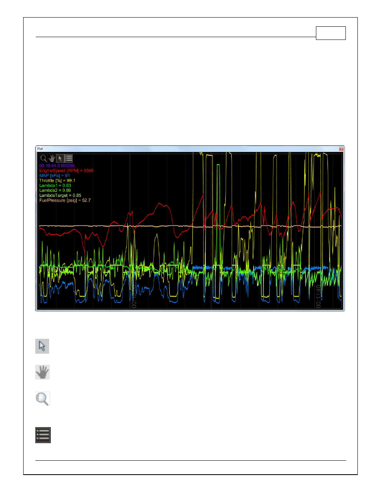This screenshot has width=381, height=493.
Task: Click the Lambda1 = 0.83 legend entry
Action: [x=55, y=186]
